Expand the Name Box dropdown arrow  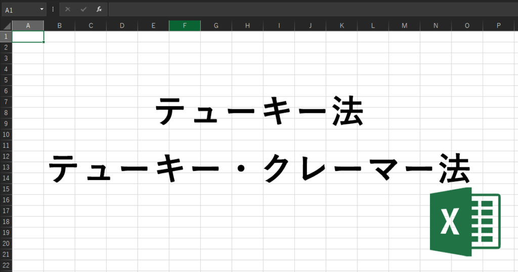(x=41, y=10)
